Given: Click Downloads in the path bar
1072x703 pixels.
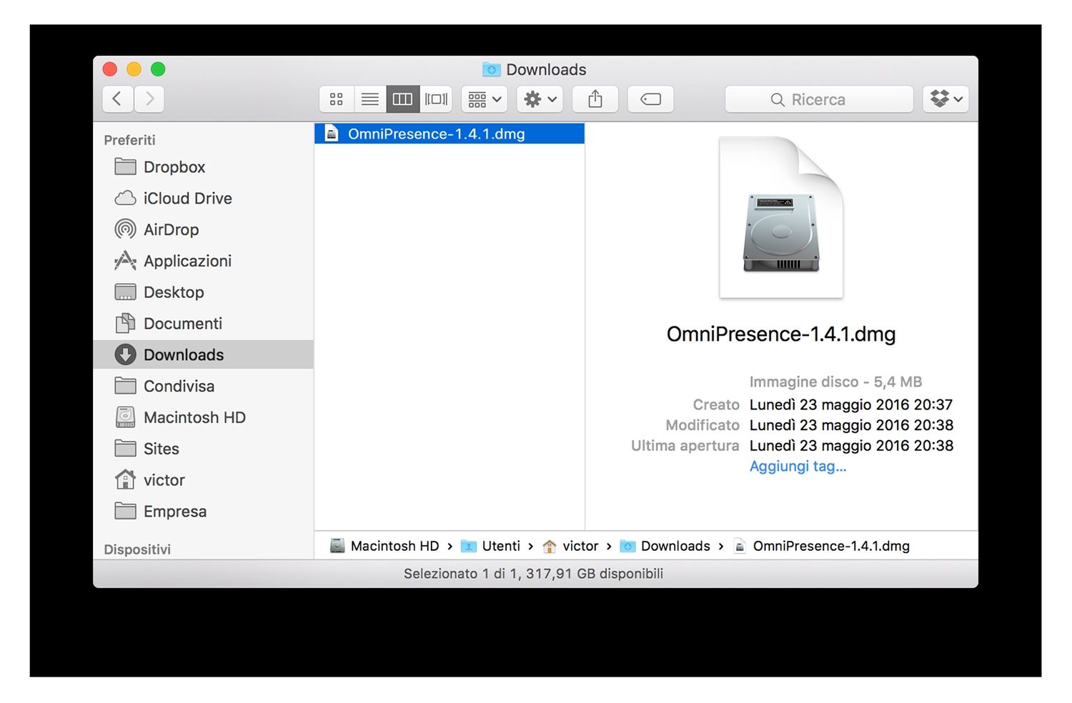Looking at the screenshot, I should click(x=665, y=547).
